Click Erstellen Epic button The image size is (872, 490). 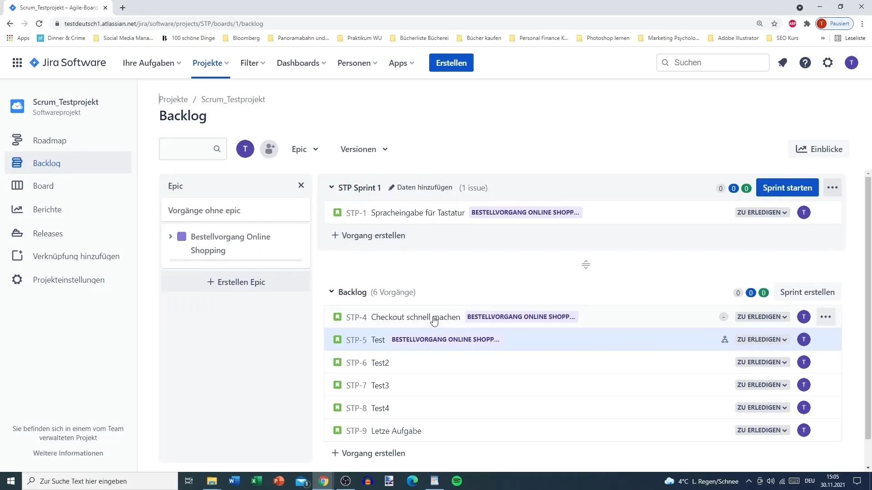click(x=236, y=282)
